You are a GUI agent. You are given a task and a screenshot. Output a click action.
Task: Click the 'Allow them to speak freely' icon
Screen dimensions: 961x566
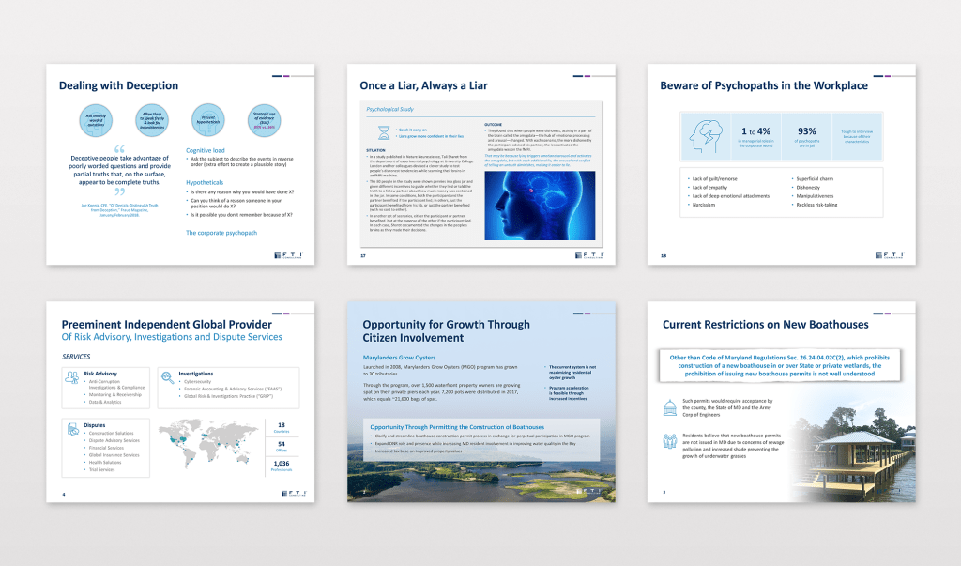pyautogui.click(x=151, y=121)
